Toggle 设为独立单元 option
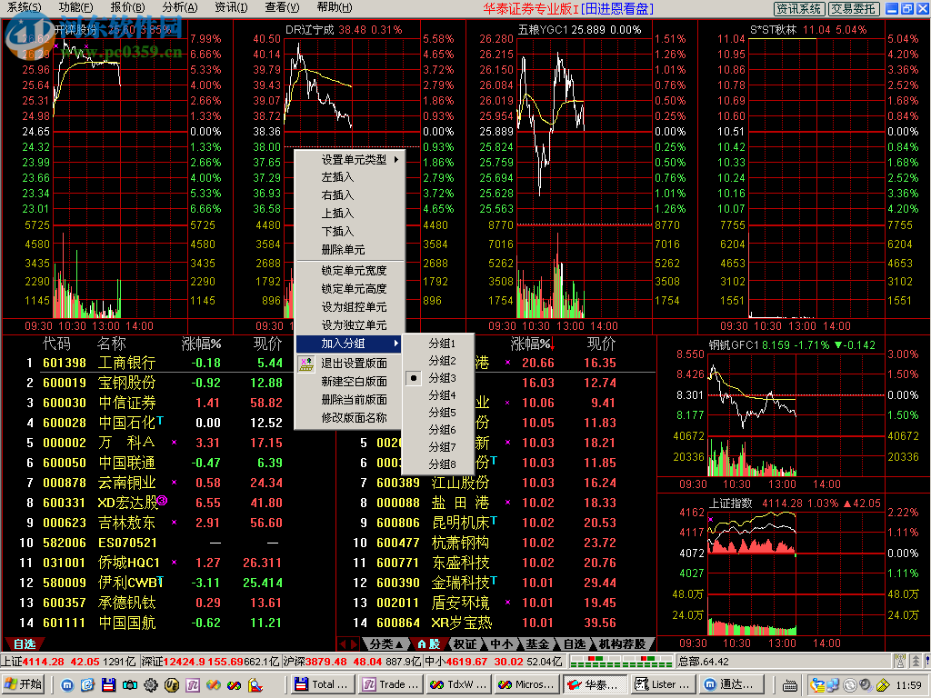 click(350, 325)
